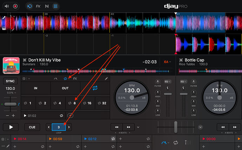This screenshot has height=150, width=242.
Task: Click the pencil edit icon above loop section
Action: (x=106, y=79)
